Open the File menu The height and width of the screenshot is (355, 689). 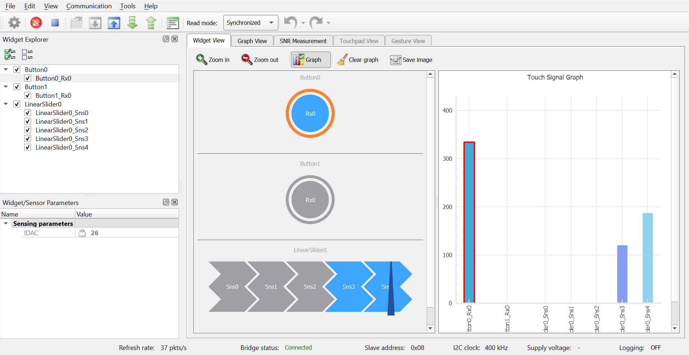10,6
